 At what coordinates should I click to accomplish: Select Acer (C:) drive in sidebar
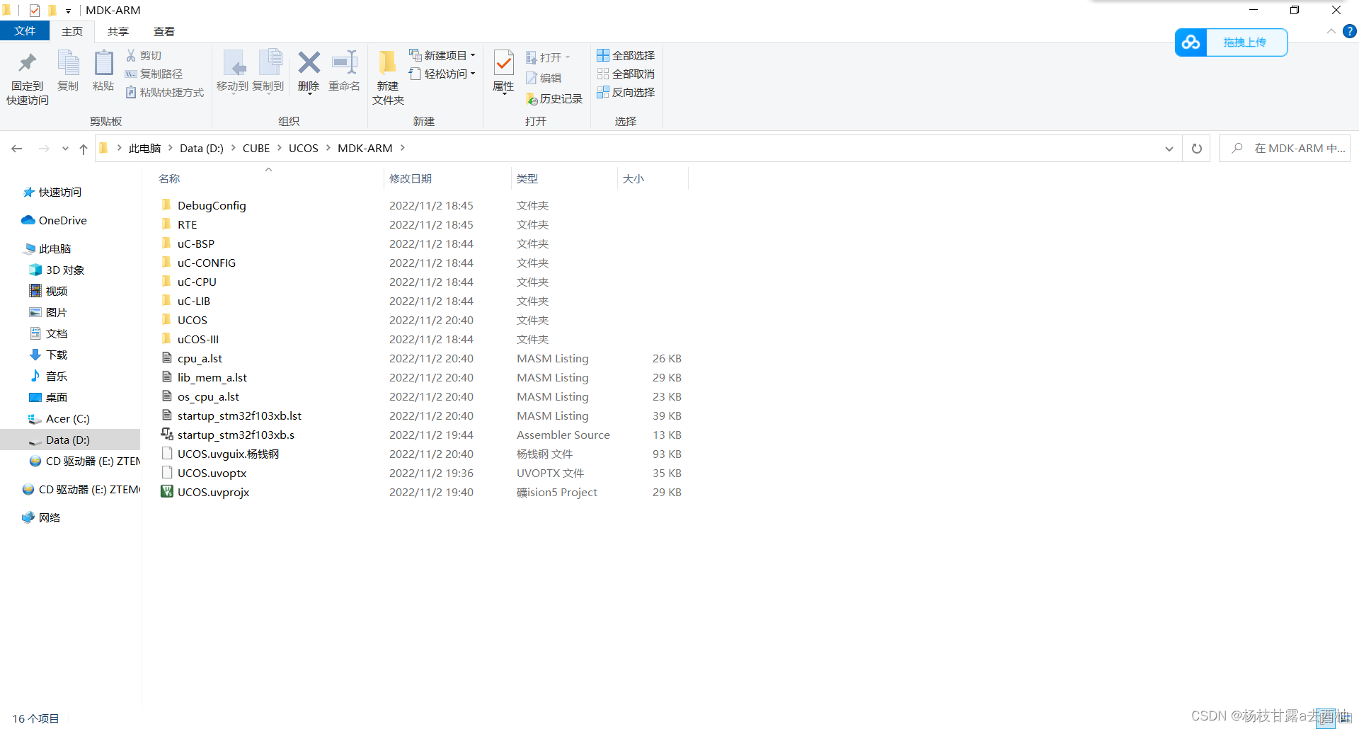[59, 419]
